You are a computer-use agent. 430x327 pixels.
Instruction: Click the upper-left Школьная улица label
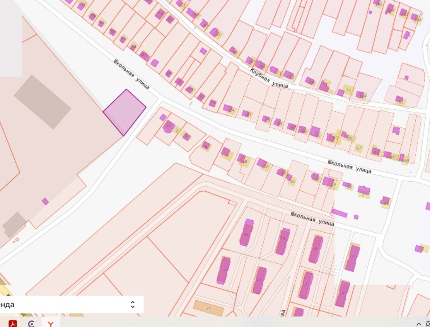click(131, 74)
